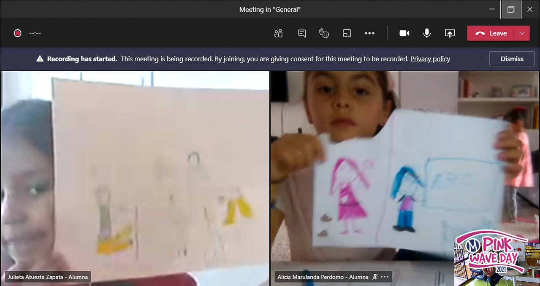Mute the microphone
The height and width of the screenshot is (286, 540).
pyautogui.click(x=427, y=33)
